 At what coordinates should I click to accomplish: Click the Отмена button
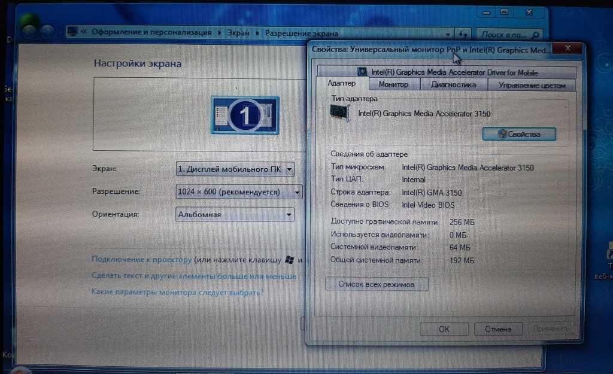coord(498,329)
